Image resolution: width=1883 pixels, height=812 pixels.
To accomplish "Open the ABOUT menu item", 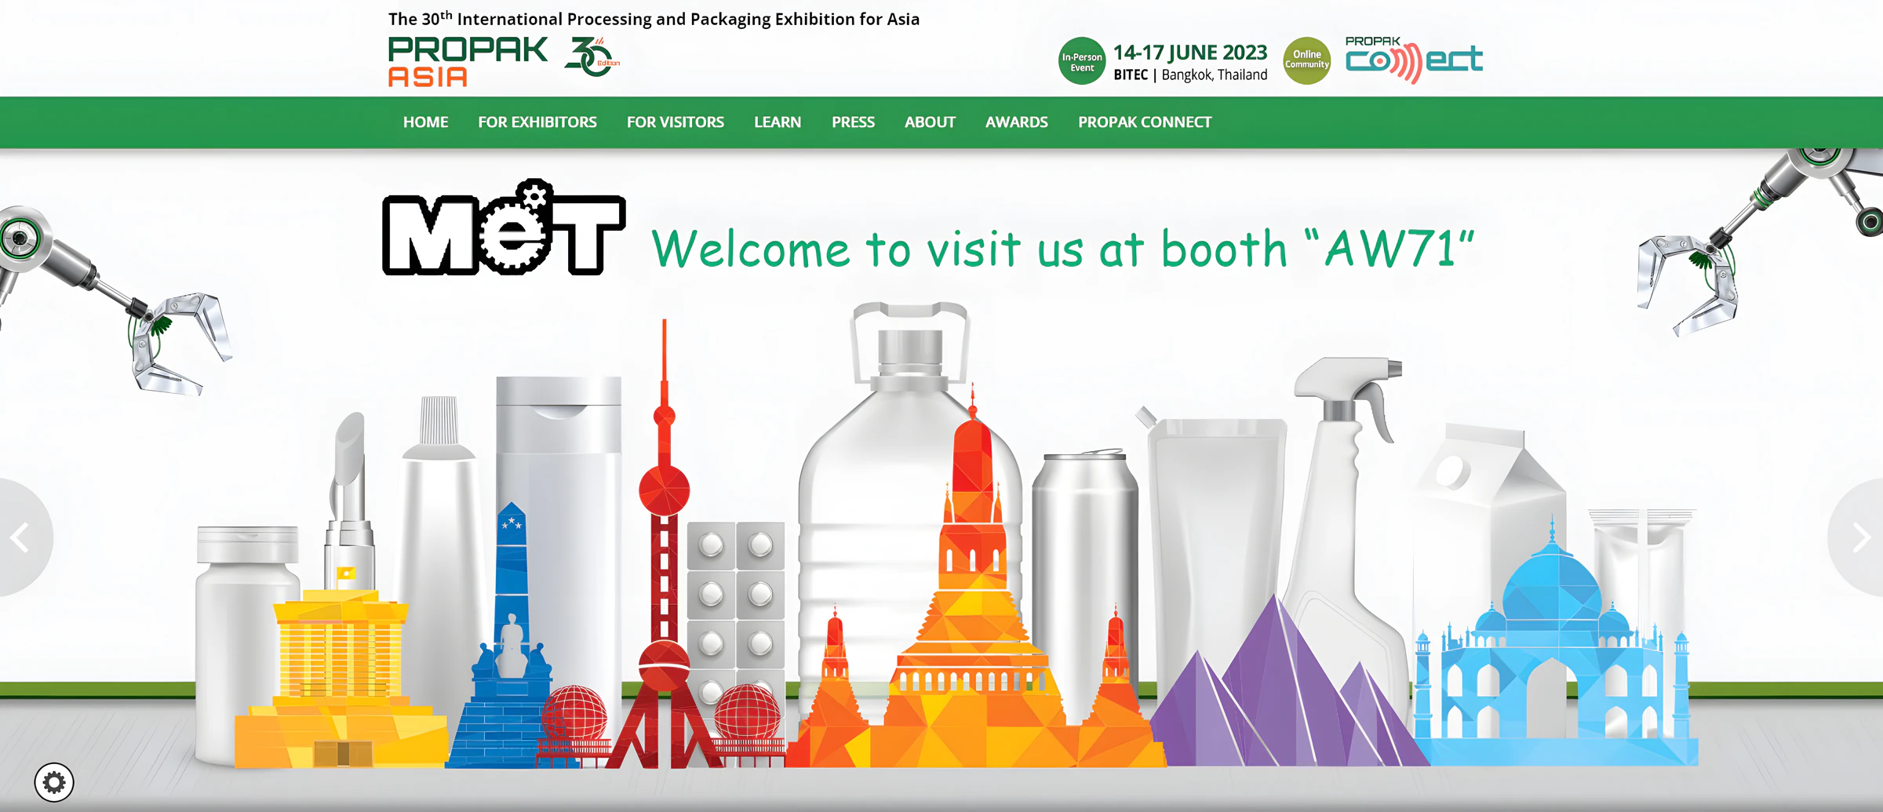I will click(930, 122).
